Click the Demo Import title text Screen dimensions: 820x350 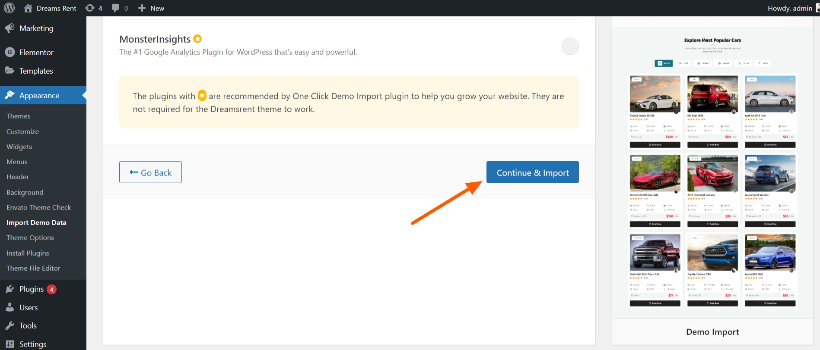(x=712, y=332)
